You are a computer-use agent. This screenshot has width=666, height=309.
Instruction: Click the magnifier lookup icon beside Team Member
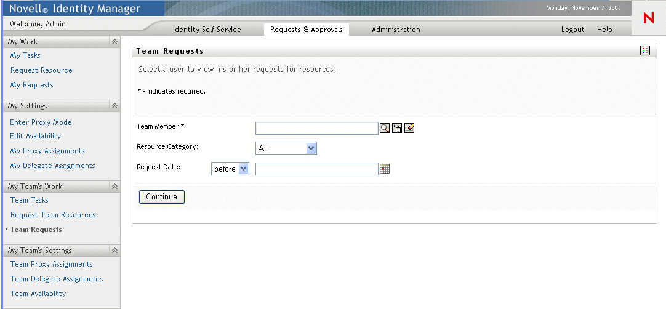[x=385, y=128]
